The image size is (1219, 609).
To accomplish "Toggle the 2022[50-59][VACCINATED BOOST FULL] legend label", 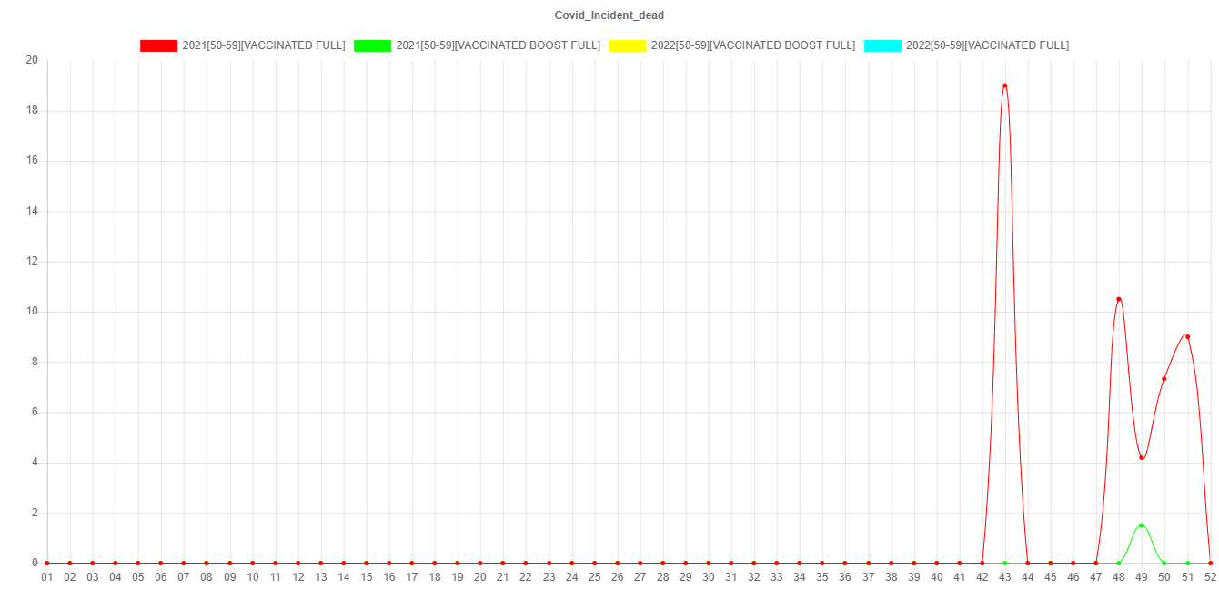I will coord(752,45).
